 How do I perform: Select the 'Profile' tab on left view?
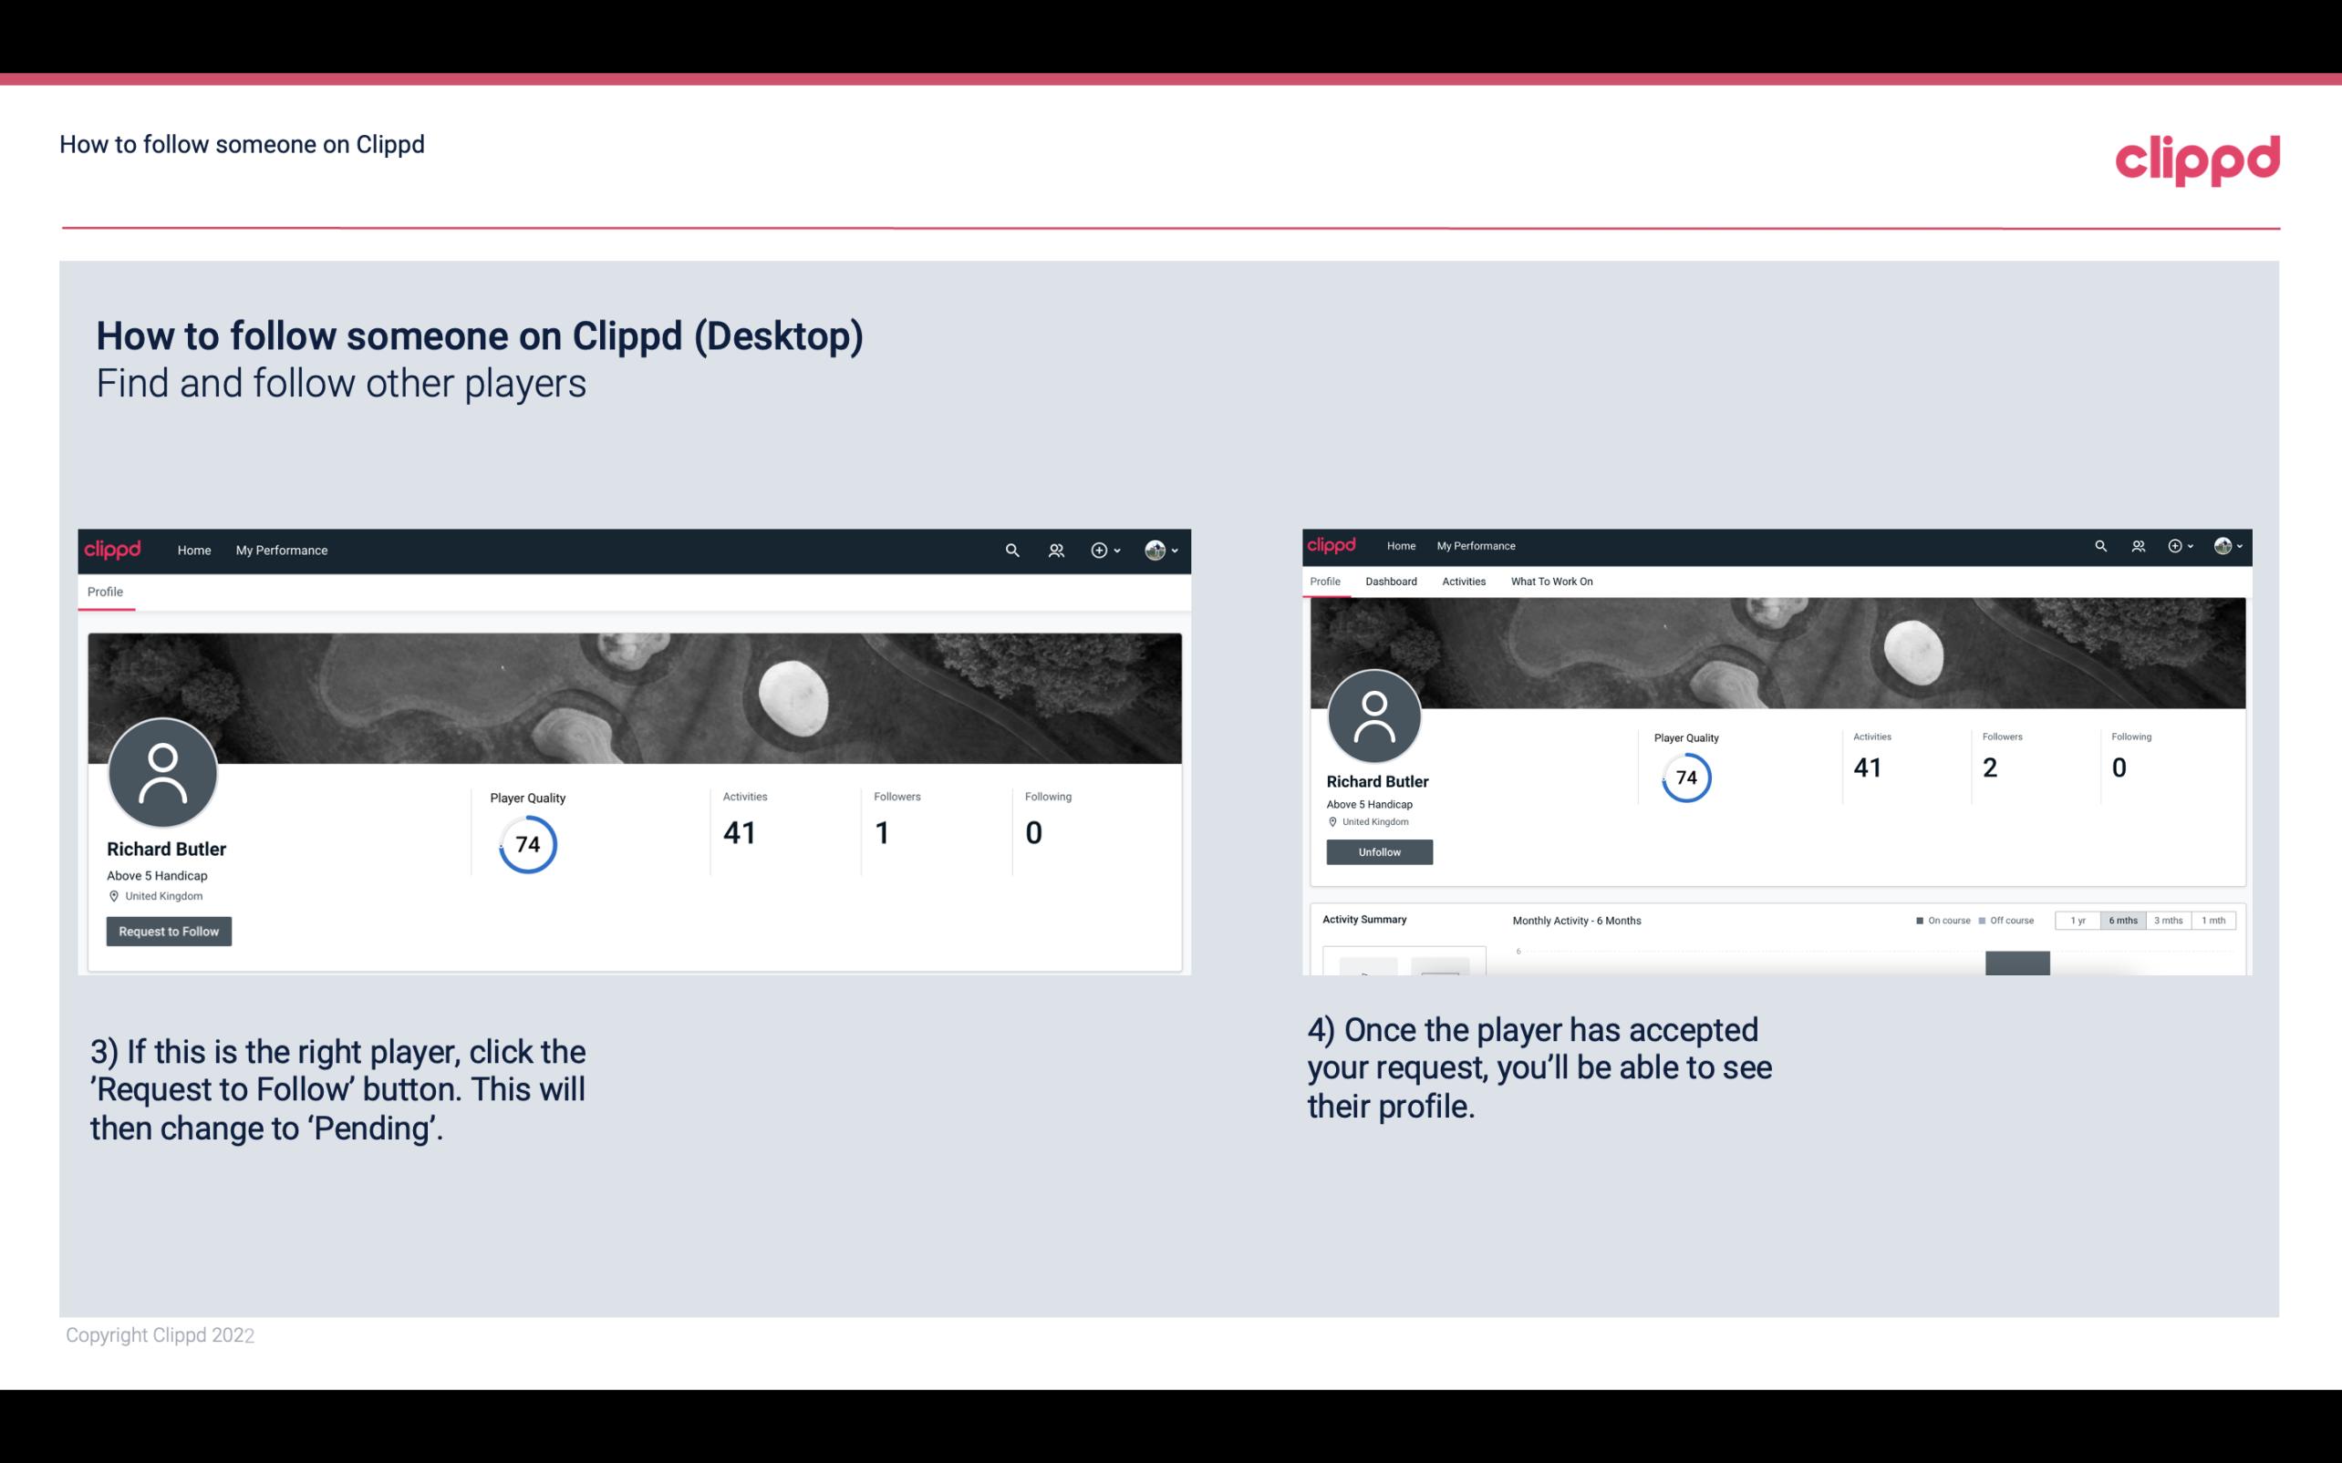coord(105,592)
